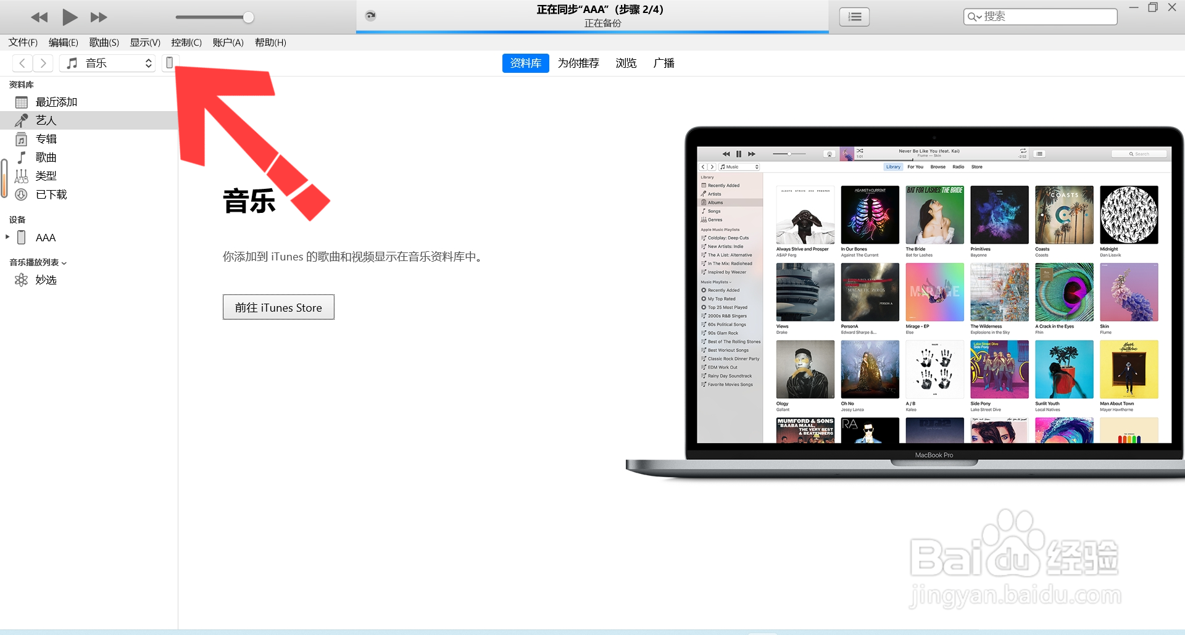Select 已下载 in the sidebar
Screen dimensions: 1185x635
coord(89,194)
